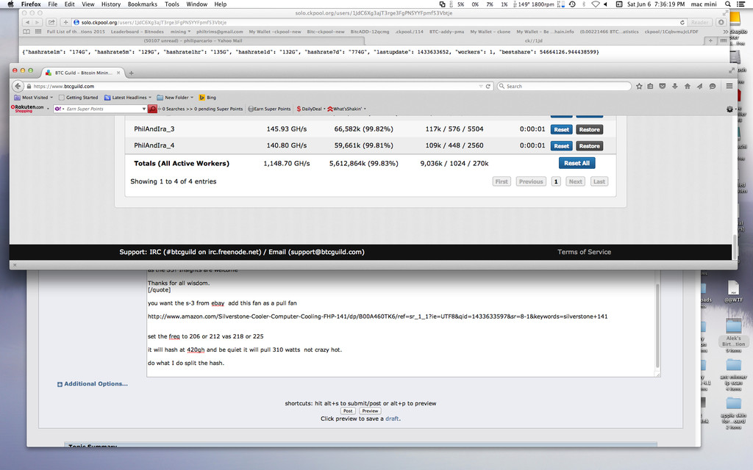Go back using Firefox back arrow
The image size is (753, 470).
click(18, 87)
